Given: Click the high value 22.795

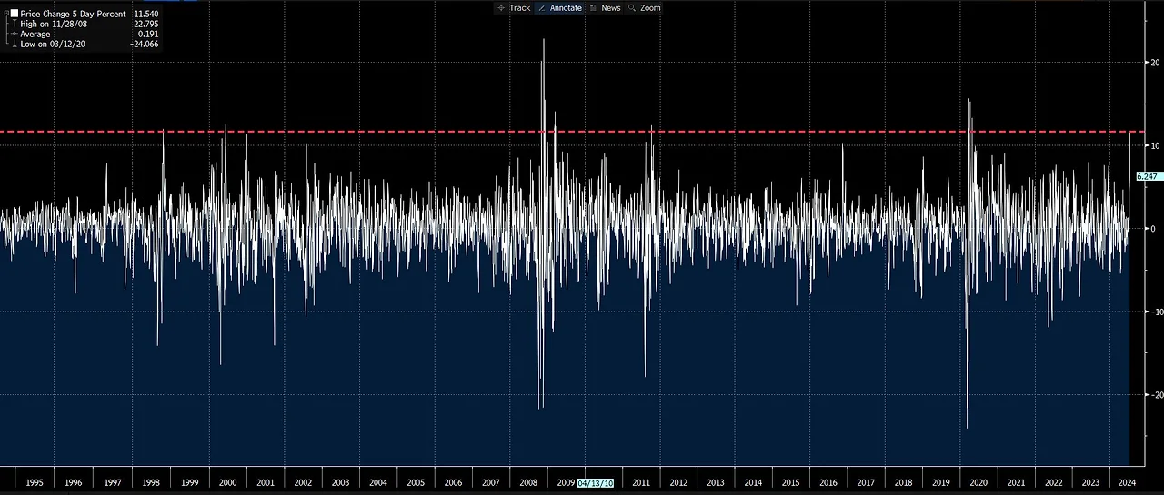Looking at the screenshot, I should [146, 25].
